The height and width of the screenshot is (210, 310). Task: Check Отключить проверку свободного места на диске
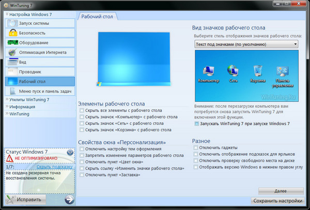[x=195, y=160]
